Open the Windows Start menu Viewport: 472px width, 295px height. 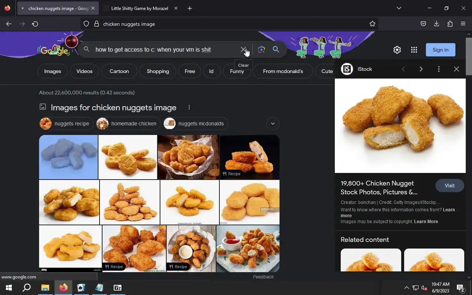pos(9,288)
